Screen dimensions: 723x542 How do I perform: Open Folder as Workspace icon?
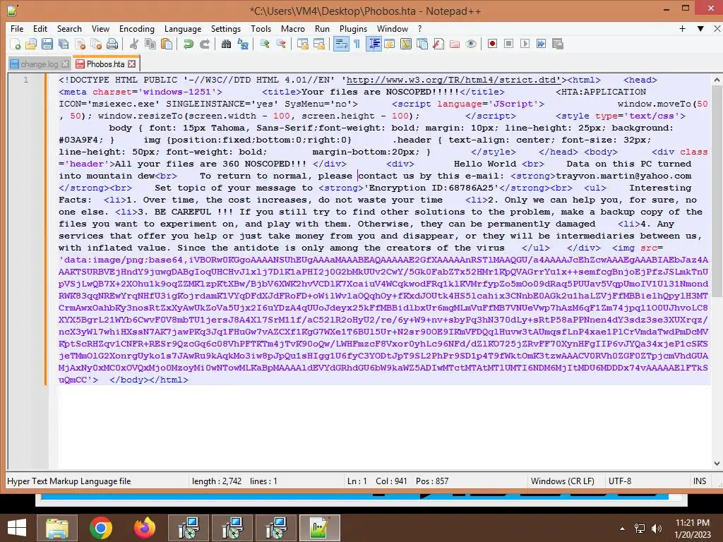(455, 44)
